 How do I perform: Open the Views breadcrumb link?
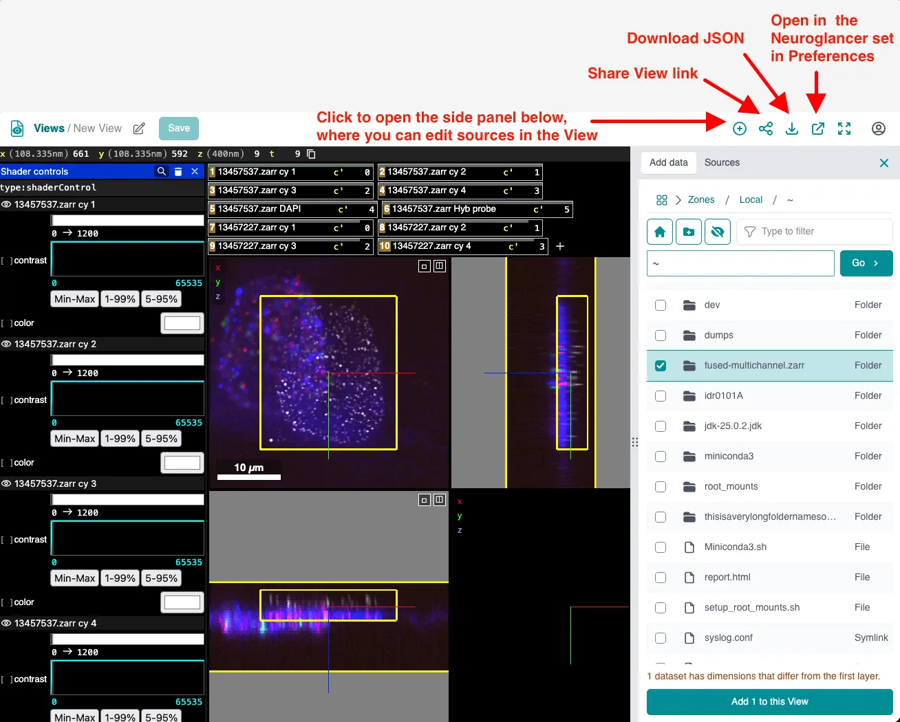click(49, 129)
